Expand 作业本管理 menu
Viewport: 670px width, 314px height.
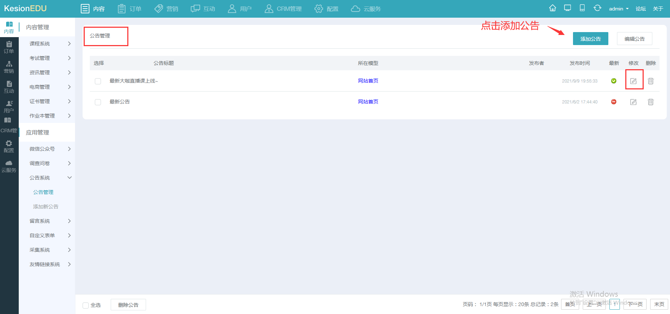[47, 116]
